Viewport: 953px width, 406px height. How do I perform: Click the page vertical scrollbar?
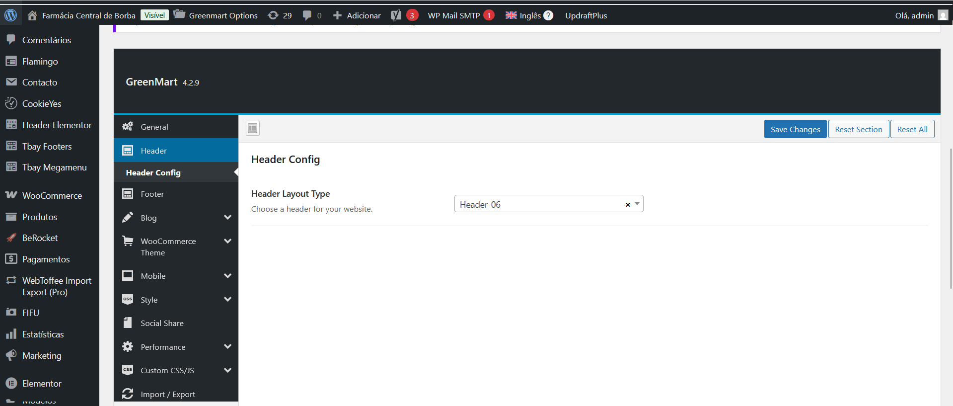click(x=951, y=219)
